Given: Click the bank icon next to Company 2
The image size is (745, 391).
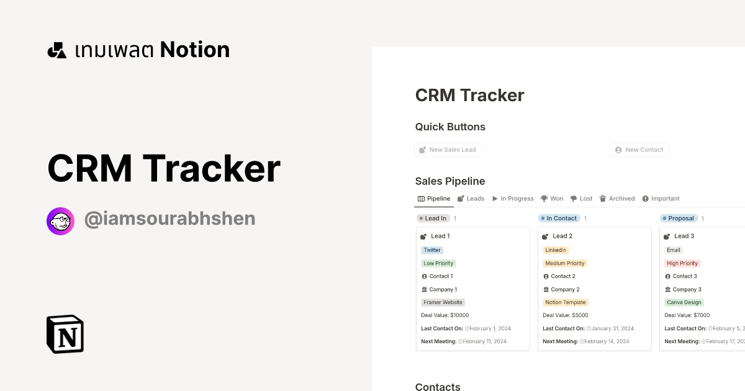Looking at the screenshot, I should 545,289.
